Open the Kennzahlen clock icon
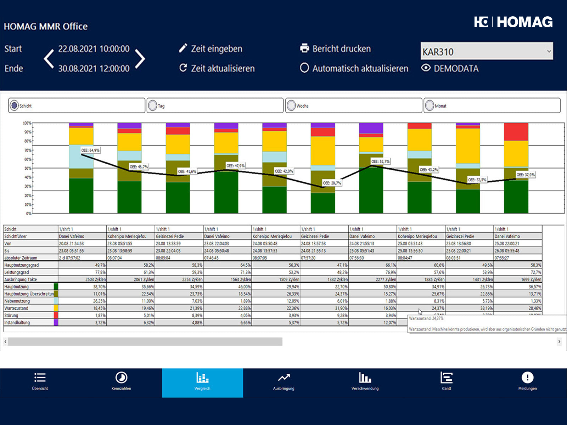 [x=121, y=378]
